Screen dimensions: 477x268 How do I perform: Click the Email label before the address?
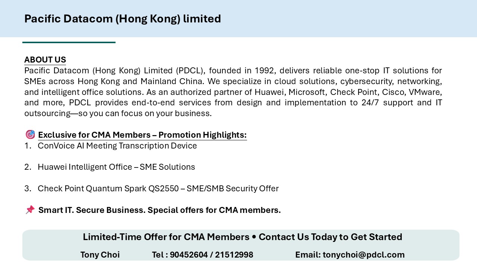[x=307, y=255]
